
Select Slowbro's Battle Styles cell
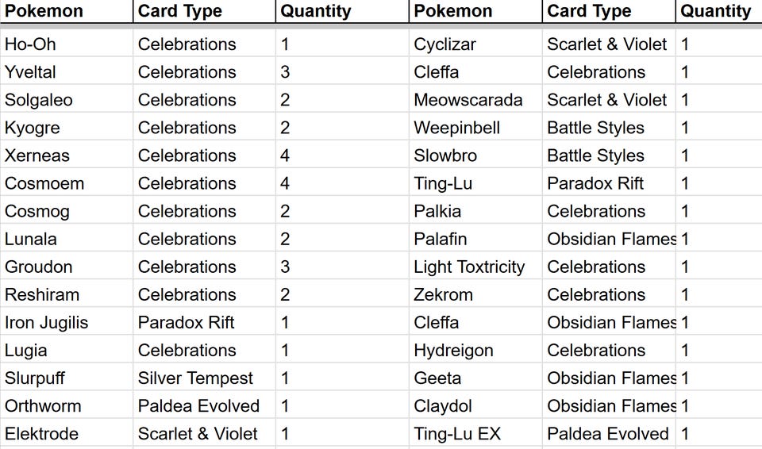595,155
